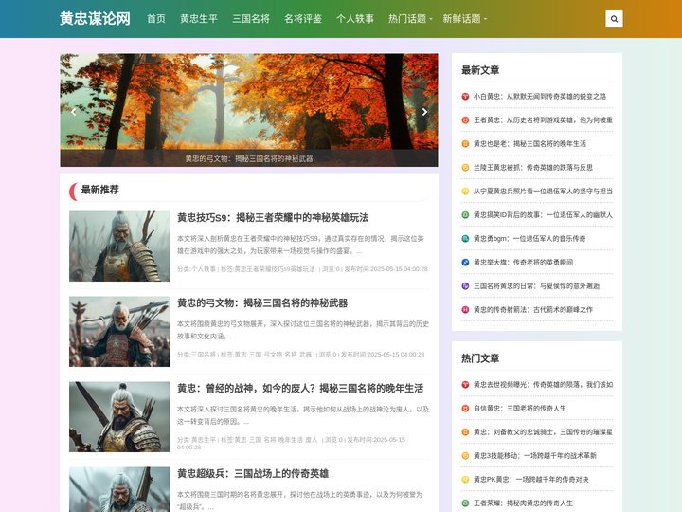Click rank badge beside 兰陵王黄忠被抓 article
Image resolution: width=682 pixels, height=512 pixels.
pyautogui.click(x=465, y=168)
